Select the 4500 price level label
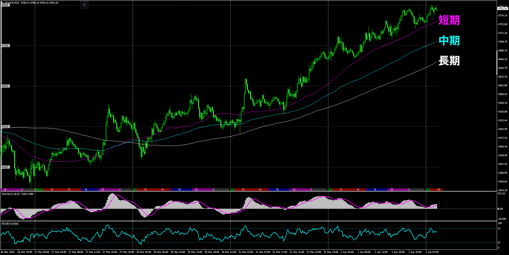509x255 pixels. tap(5, 127)
